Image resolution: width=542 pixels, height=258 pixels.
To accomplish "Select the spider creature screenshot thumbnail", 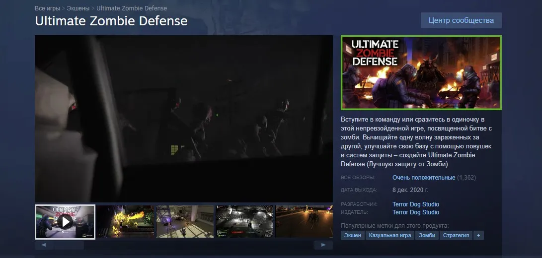I will point(304,222).
